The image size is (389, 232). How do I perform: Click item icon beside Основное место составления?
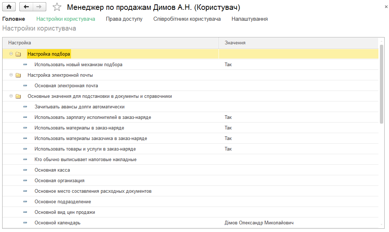point(25,191)
